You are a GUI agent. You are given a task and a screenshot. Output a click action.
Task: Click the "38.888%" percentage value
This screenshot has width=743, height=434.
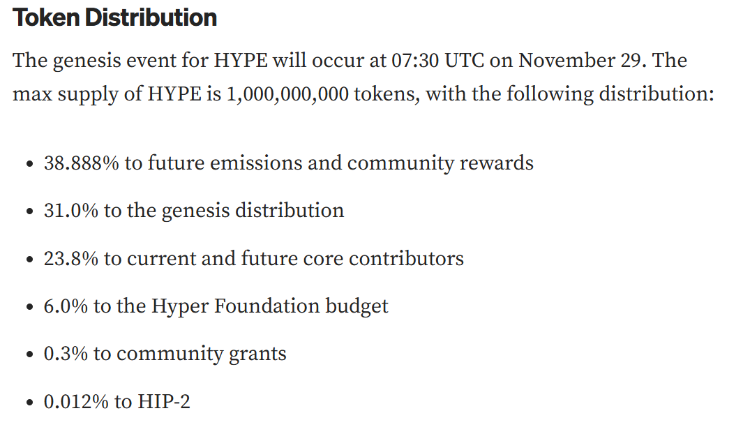click(81, 163)
